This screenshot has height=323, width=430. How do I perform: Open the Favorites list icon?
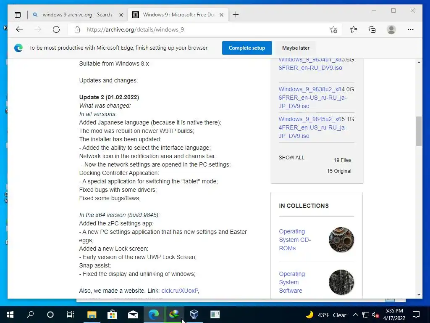(354, 29)
